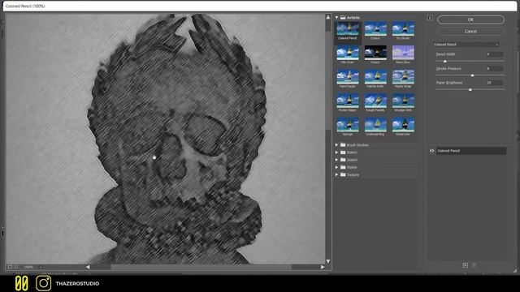Open the preview zoom level dropdown arrow
This screenshot has height=292, width=520.
pyautogui.click(x=41, y=267)
